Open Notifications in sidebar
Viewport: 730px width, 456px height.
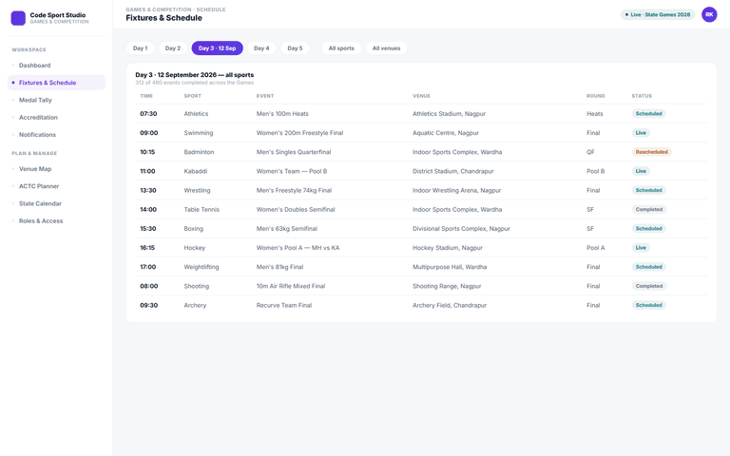pos(56,135)
